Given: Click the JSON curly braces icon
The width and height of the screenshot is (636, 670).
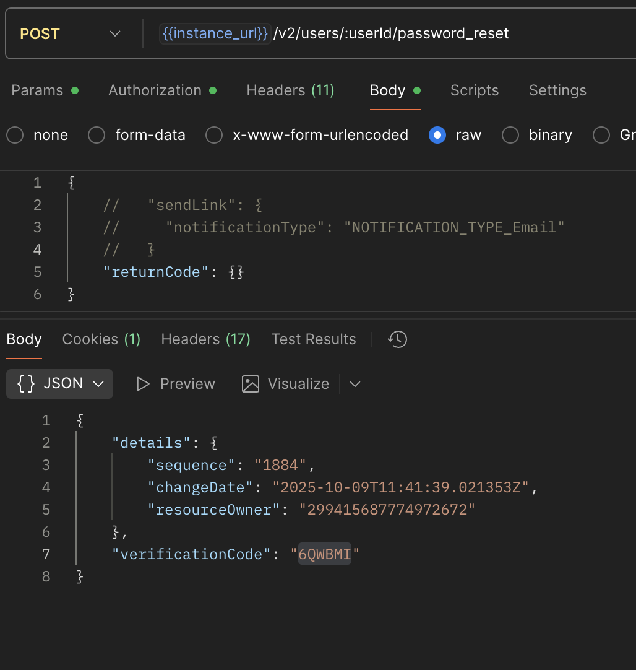Looking at the screenshot, I should click(25, 384).
